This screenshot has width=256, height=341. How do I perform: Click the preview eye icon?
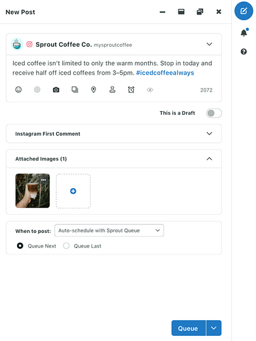[150, 90]
